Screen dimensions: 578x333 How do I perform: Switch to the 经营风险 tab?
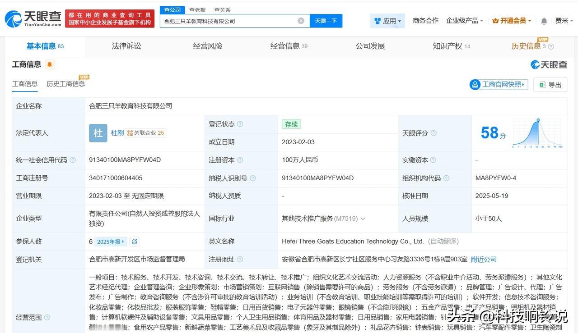click(x=208, y=46)
